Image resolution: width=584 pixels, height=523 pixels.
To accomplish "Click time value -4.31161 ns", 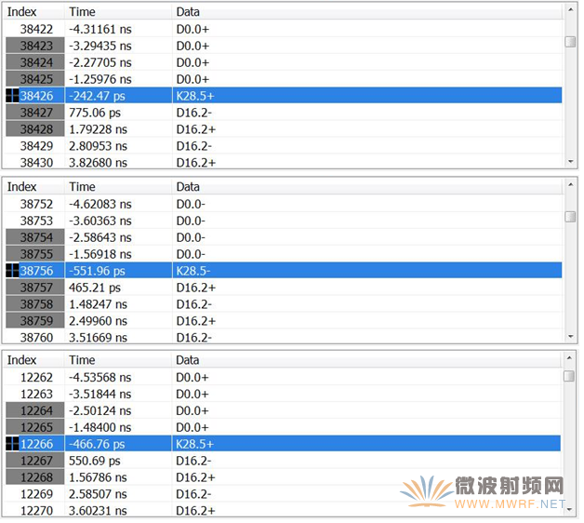I will (100, 29).
